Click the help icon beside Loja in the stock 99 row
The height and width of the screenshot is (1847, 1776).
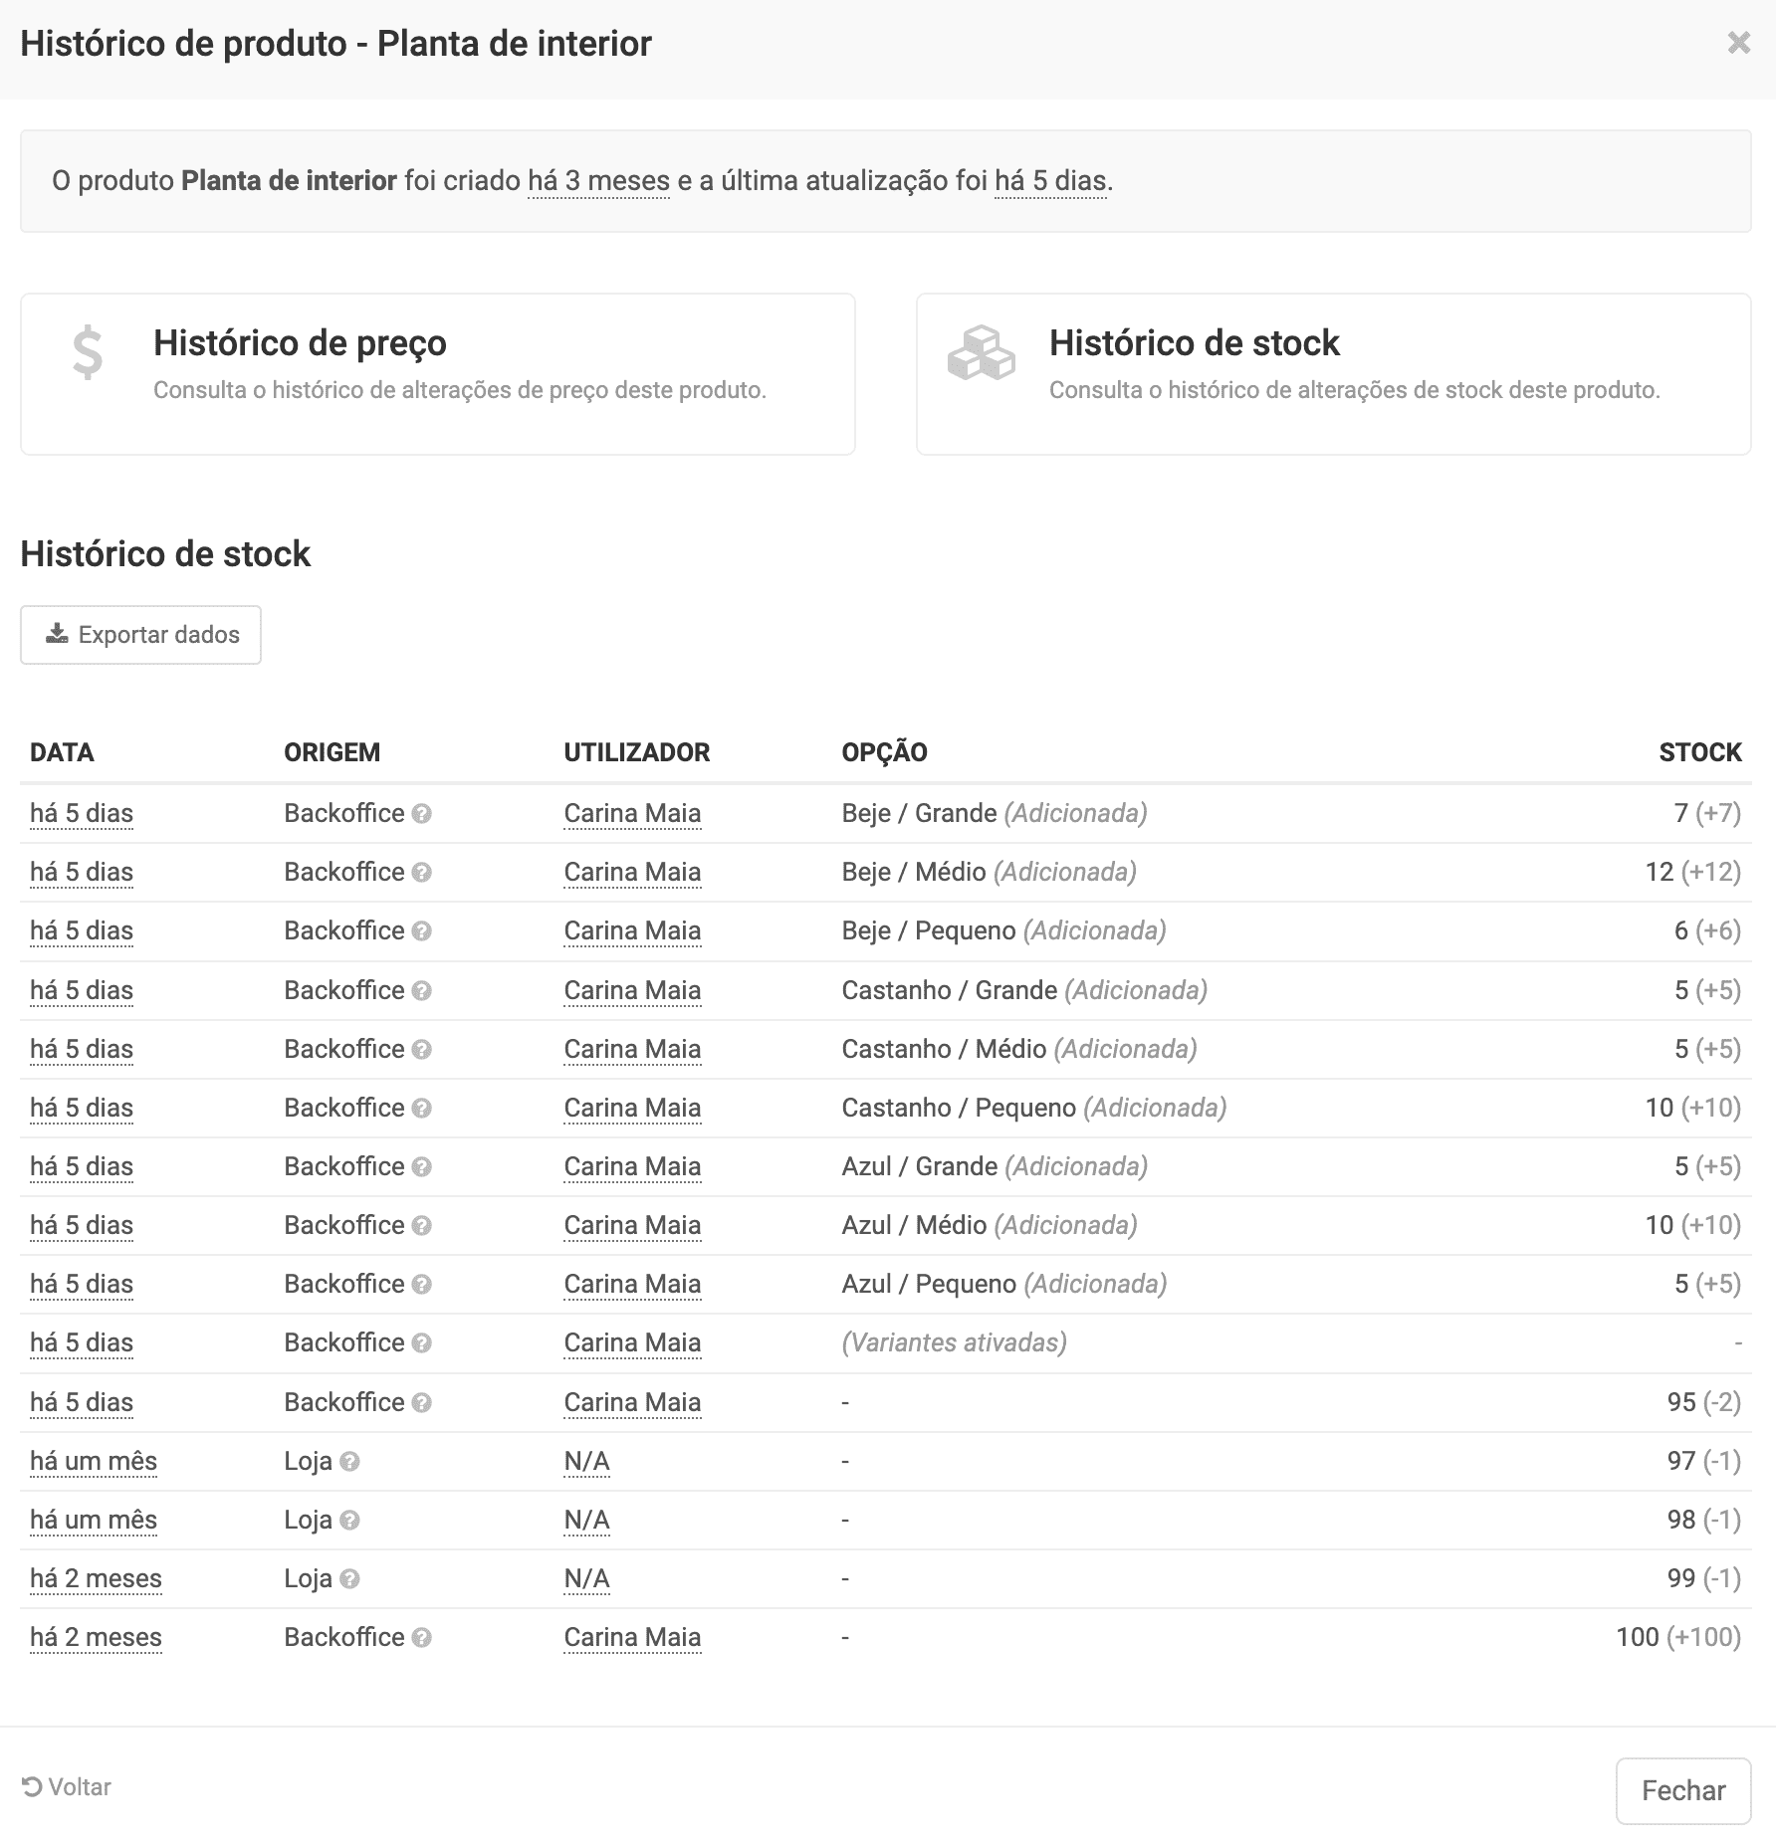pyautogui.click(x=349, y=1579)
